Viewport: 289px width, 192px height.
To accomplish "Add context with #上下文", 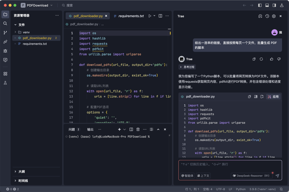I will [203, 176].
